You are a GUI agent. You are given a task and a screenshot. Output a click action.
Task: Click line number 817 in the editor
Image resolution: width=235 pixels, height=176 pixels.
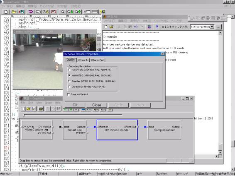pyautogui.click(x=7, y=147)
